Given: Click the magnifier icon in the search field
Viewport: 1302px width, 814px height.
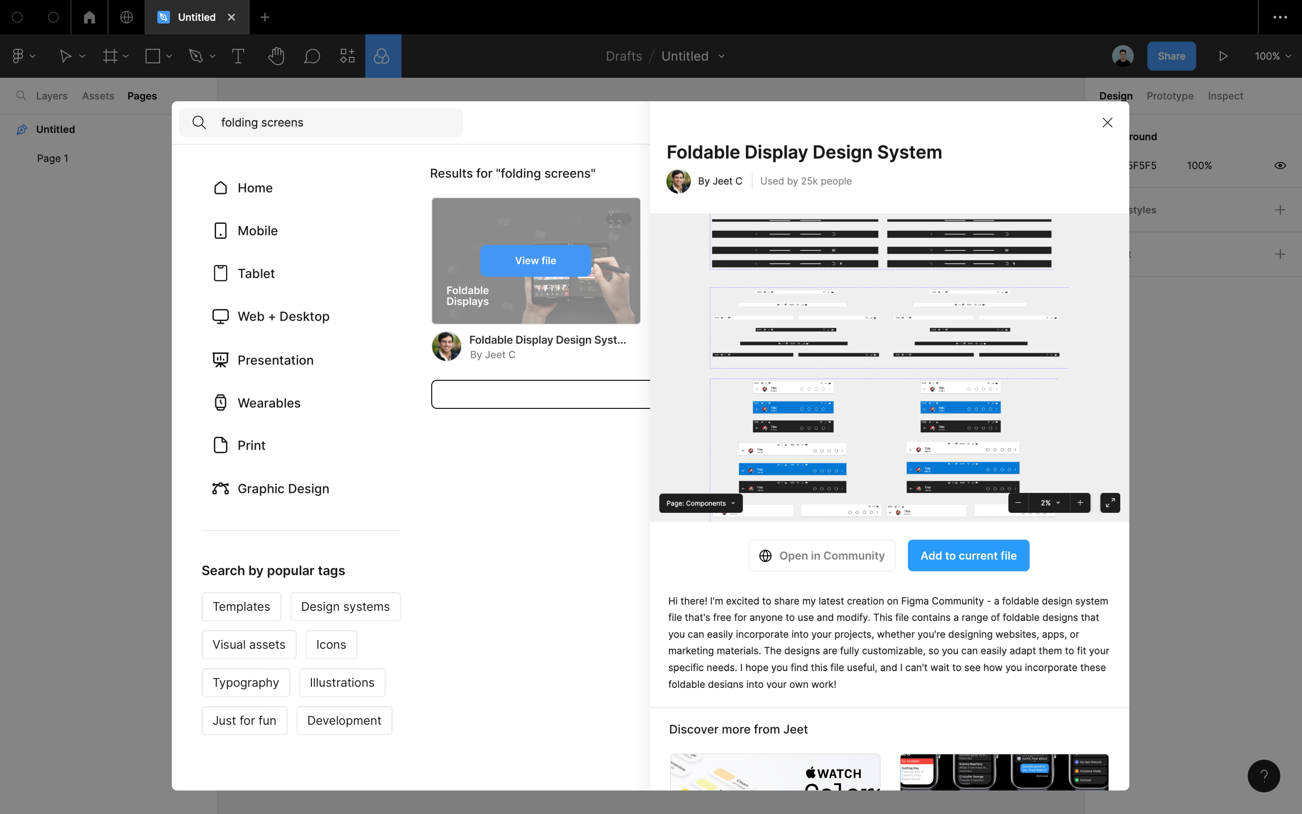Looking at the screenshot, I should 199,122.
